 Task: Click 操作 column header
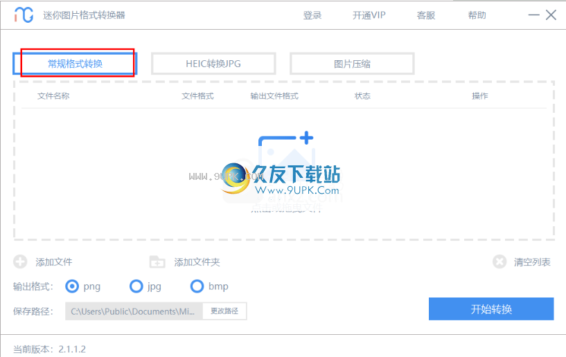(x=479, y=96)
